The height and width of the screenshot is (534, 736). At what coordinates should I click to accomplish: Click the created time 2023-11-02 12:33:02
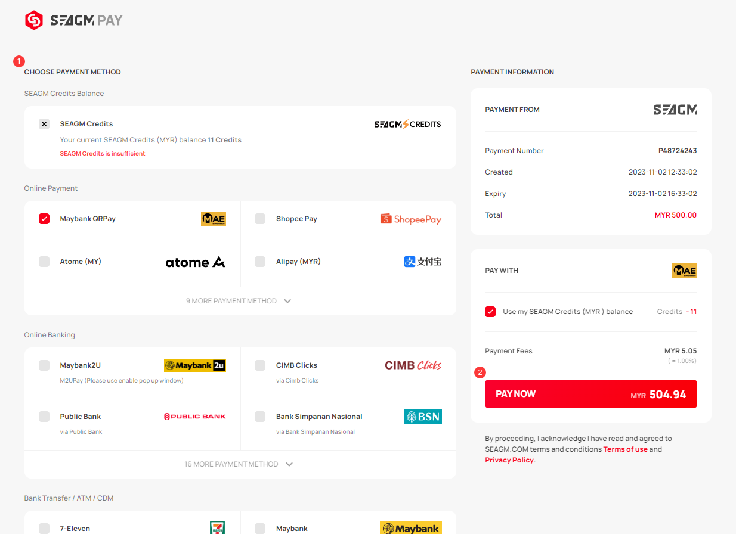coord(663,172)
